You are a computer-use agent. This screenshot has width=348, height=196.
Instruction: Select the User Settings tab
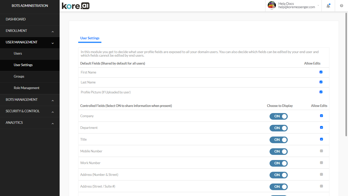(x=90, y=38)
